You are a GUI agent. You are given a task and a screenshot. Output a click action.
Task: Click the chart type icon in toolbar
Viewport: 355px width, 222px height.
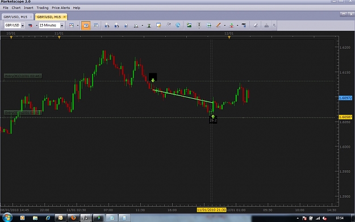coord(72,26)
